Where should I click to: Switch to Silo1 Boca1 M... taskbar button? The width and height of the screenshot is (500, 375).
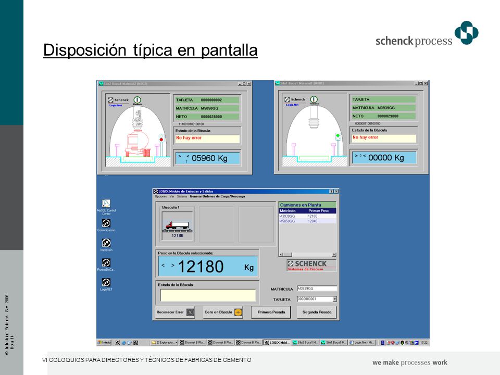pos(333,343)
